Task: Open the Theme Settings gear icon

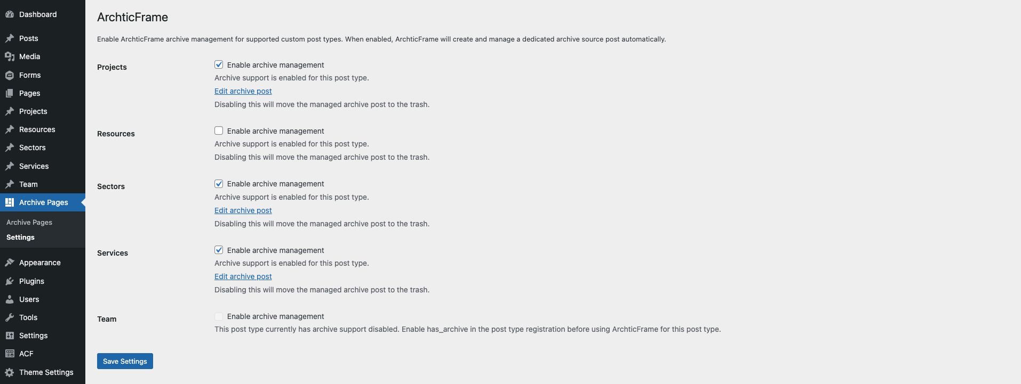Action: point(10,372)
